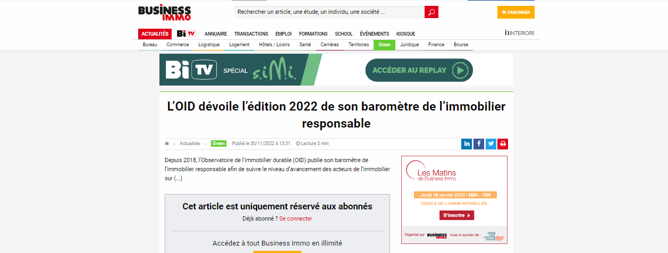
Task: Click the red print article icon
Action: (503, 144)
